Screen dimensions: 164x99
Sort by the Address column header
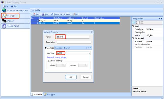(x=74, y=18)
